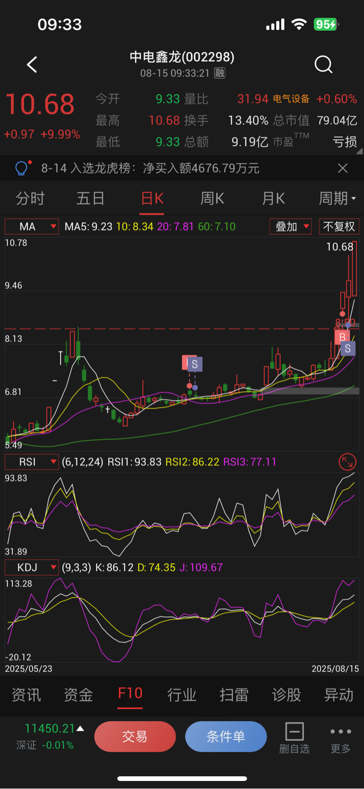Expand stock details corner triangle

coord(360,151)
